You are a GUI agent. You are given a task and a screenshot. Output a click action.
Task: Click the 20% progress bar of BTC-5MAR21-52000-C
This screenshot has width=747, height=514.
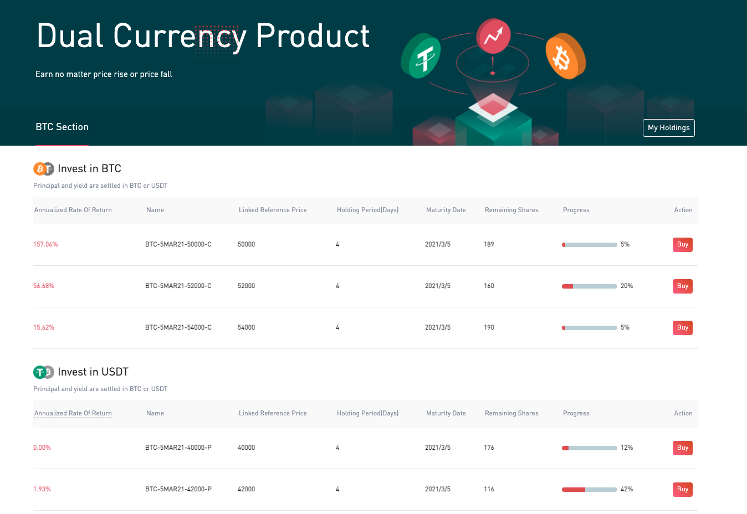[590, 286]
